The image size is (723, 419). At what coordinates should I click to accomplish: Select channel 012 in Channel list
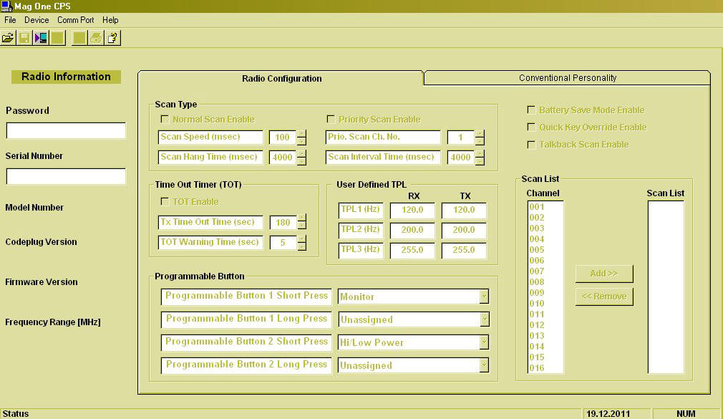click(x=537, y=325)
